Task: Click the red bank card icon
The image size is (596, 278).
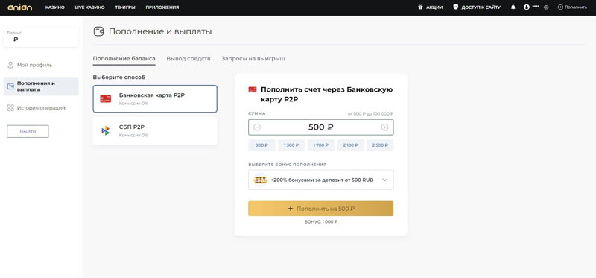Action: (106, 99)
